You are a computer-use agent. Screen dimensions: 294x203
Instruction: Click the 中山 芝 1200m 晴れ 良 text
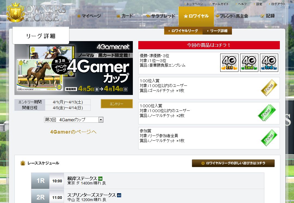click(x=87, y=200)
